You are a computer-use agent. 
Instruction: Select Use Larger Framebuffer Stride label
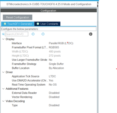pos(30,60)
